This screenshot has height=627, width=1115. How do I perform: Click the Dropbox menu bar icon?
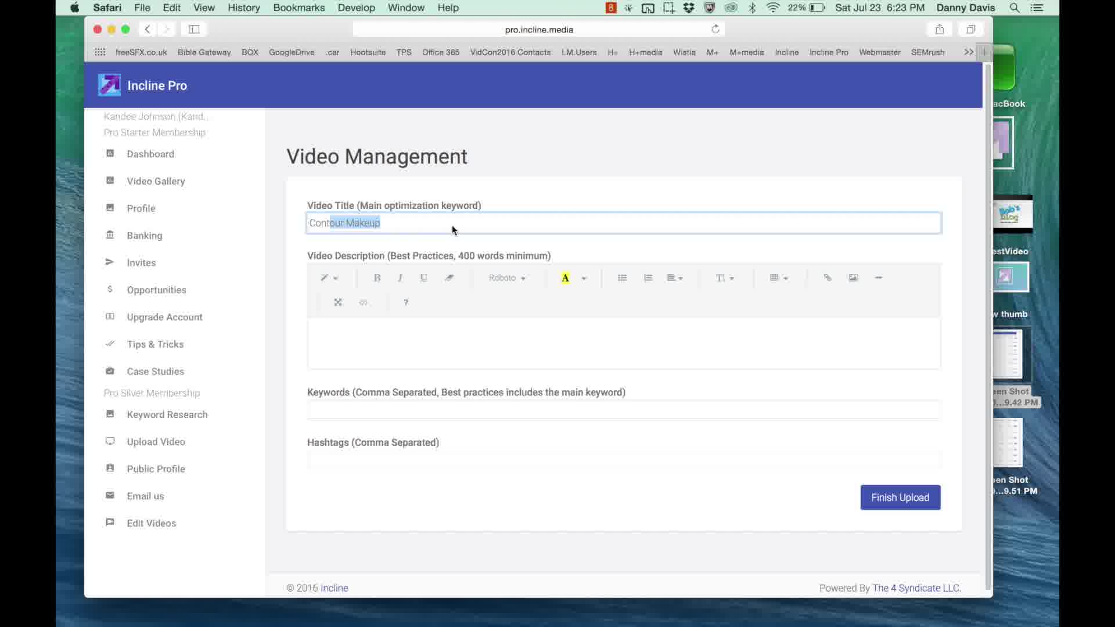[x=689, y=8]
